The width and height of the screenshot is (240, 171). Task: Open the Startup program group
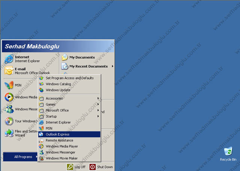pyautogui.click(x=69, y=116)
